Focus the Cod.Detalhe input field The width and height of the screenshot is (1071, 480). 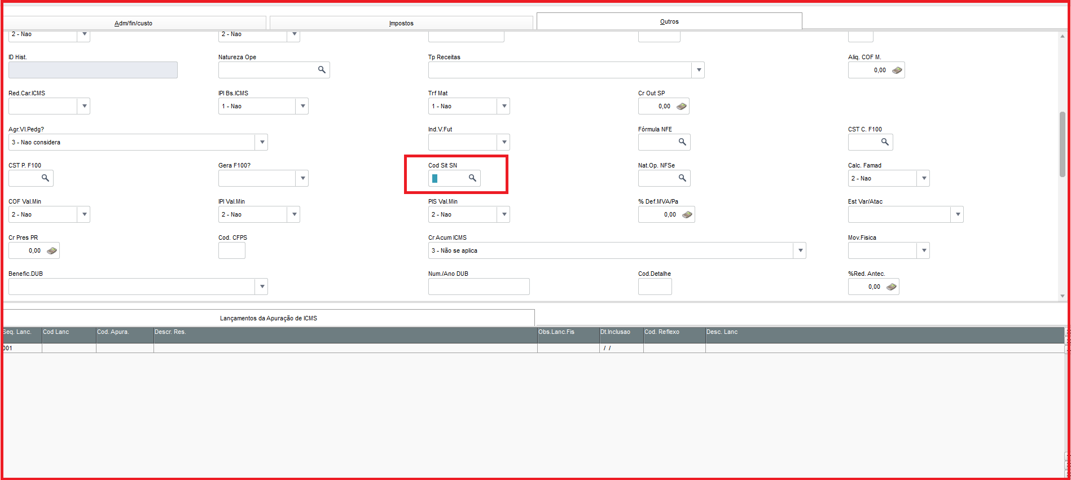(655, 287)
